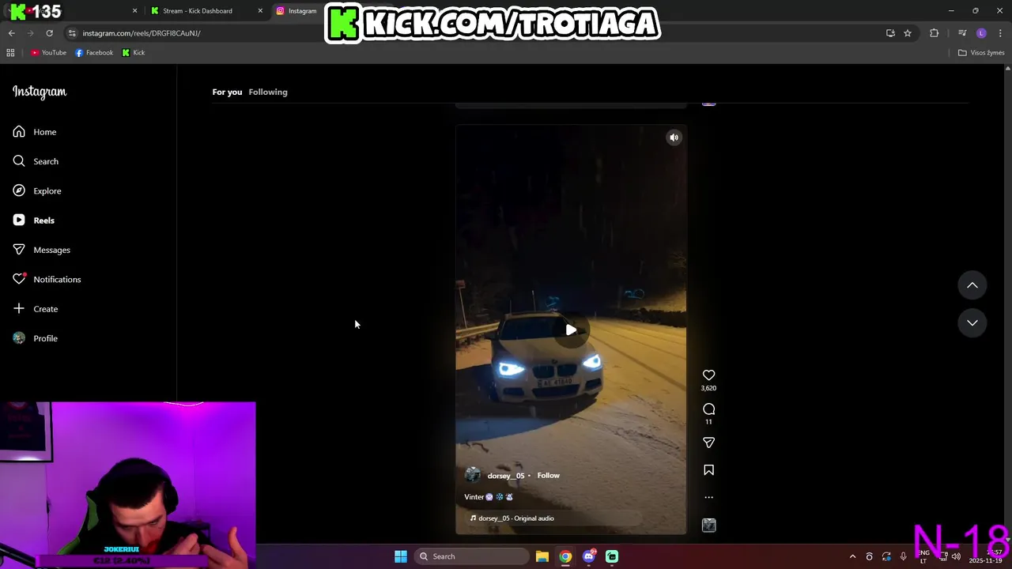Like the reel with heart icon
The width and height of the screenshot is (1012, 569).
pyautogui.click(x=708, y=375)
